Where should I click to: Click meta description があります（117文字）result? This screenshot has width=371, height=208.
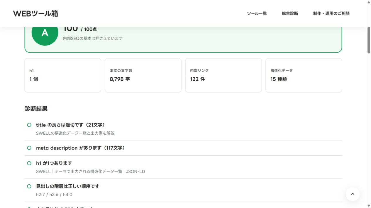click(81, 148)
